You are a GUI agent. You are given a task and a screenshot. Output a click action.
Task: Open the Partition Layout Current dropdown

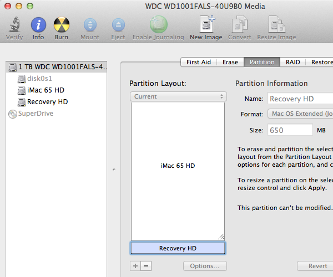point(178,96)
